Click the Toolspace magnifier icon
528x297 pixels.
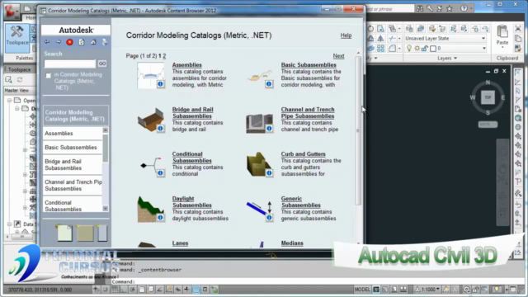click(9, 80)
